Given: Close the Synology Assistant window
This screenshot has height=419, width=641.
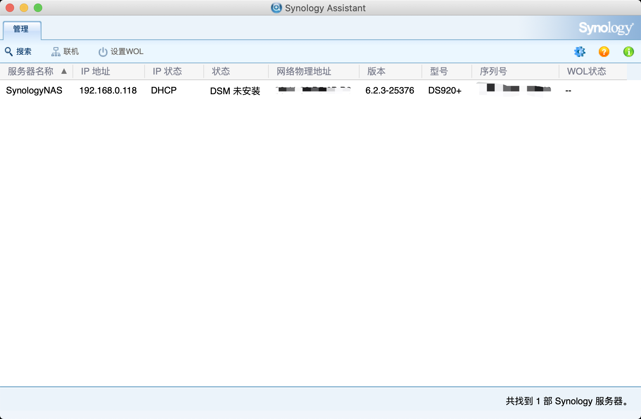Looking at the screenshot, I should 10,8.
